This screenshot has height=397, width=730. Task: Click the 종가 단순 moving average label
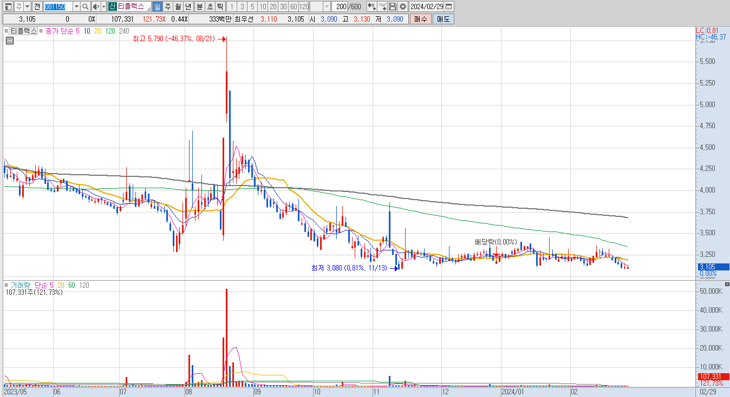coord(59,31)
